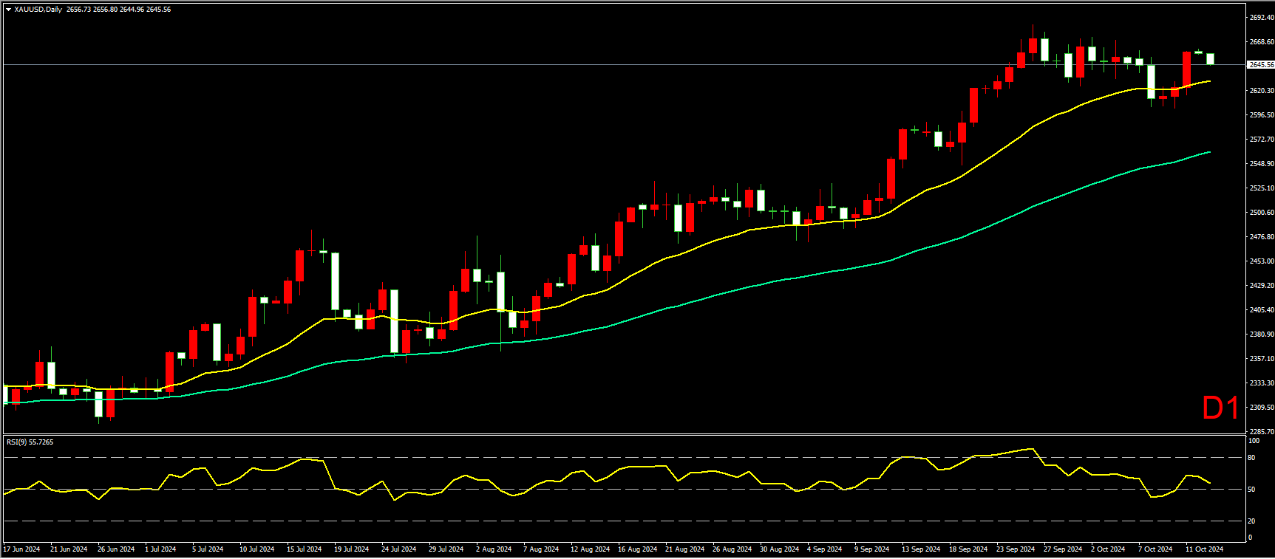
Task: Click the 2333.30 price axis label
Action: pyautogui.click(x=1262, y=383)
